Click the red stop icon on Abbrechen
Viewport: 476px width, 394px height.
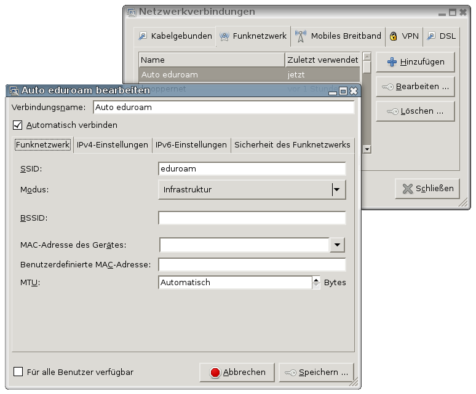point(215,372)
